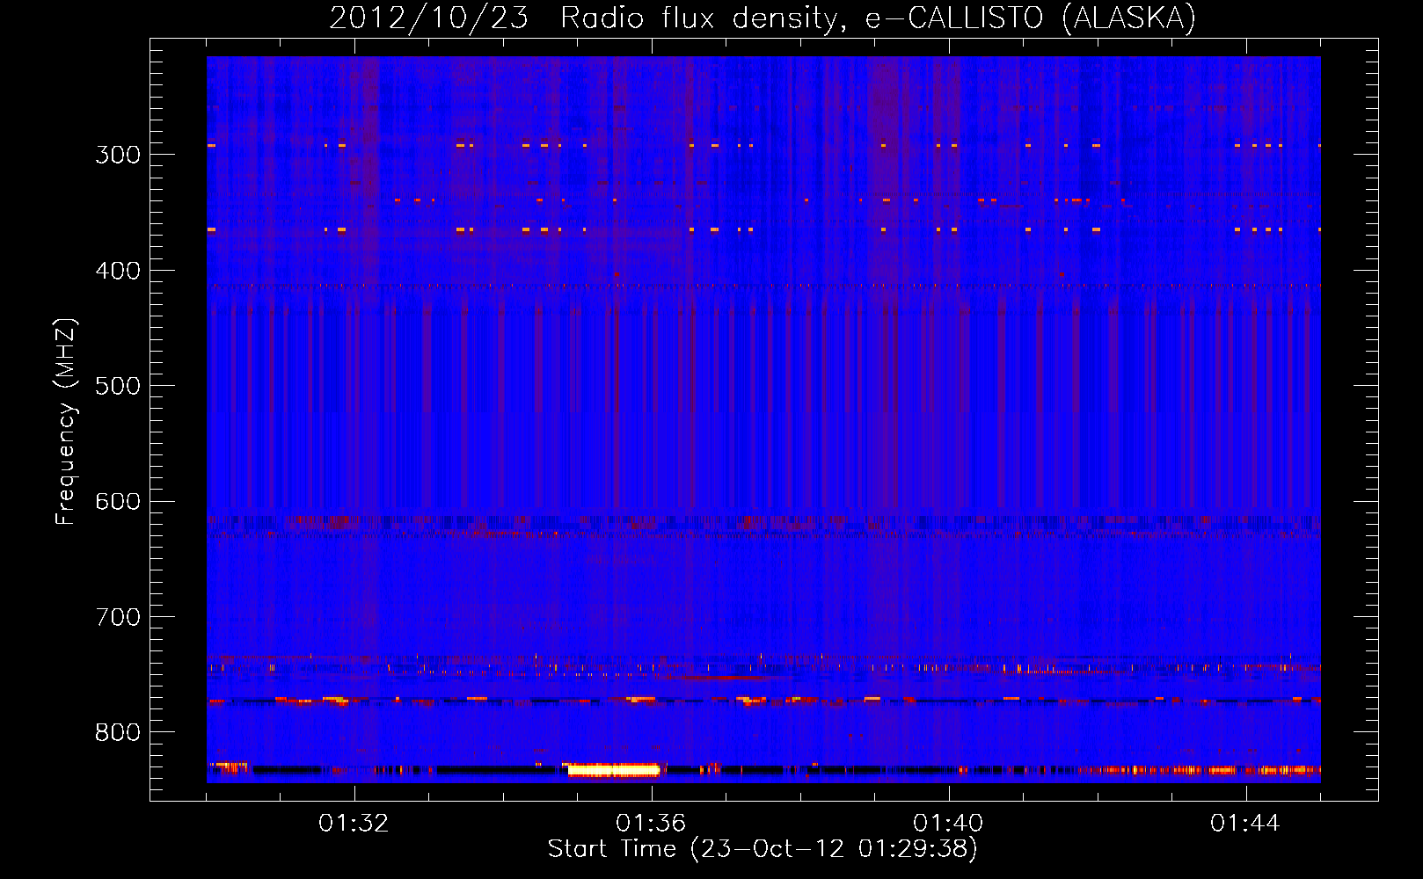
Task: Click the 700 frequency tick label
Action: [x=118, y=617]
